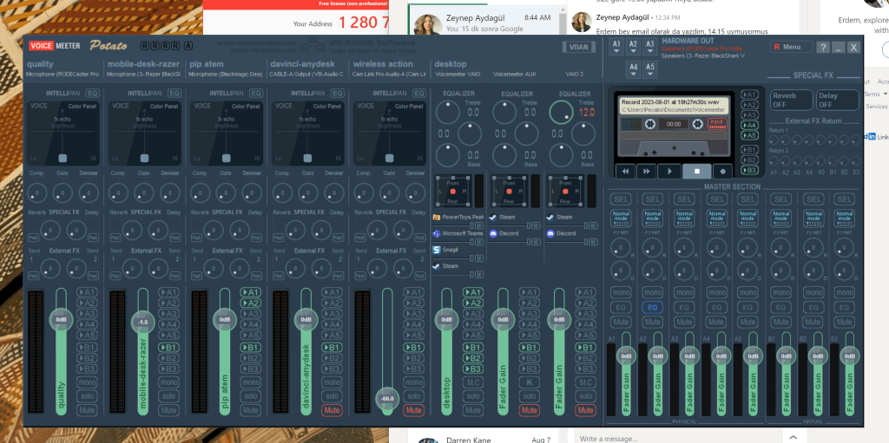Click the cassette stop button
889x443 pixels.
[x=697, y=171]
